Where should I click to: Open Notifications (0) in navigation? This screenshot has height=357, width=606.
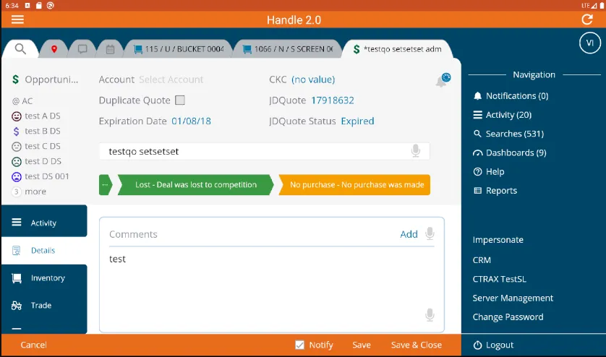point(511,96)
